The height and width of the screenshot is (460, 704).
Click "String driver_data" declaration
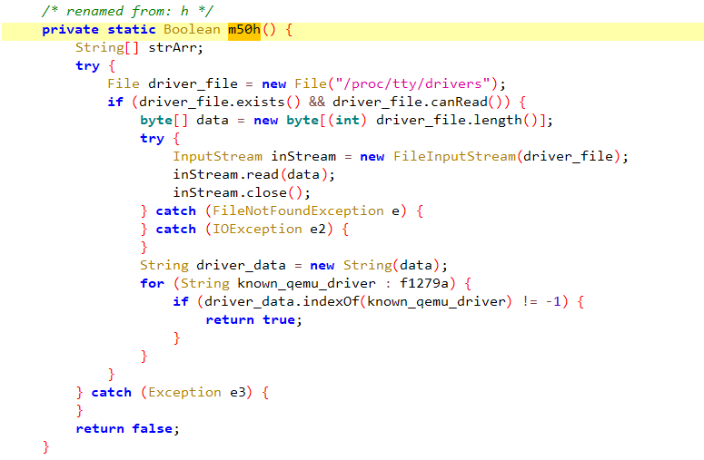[213, 266]
